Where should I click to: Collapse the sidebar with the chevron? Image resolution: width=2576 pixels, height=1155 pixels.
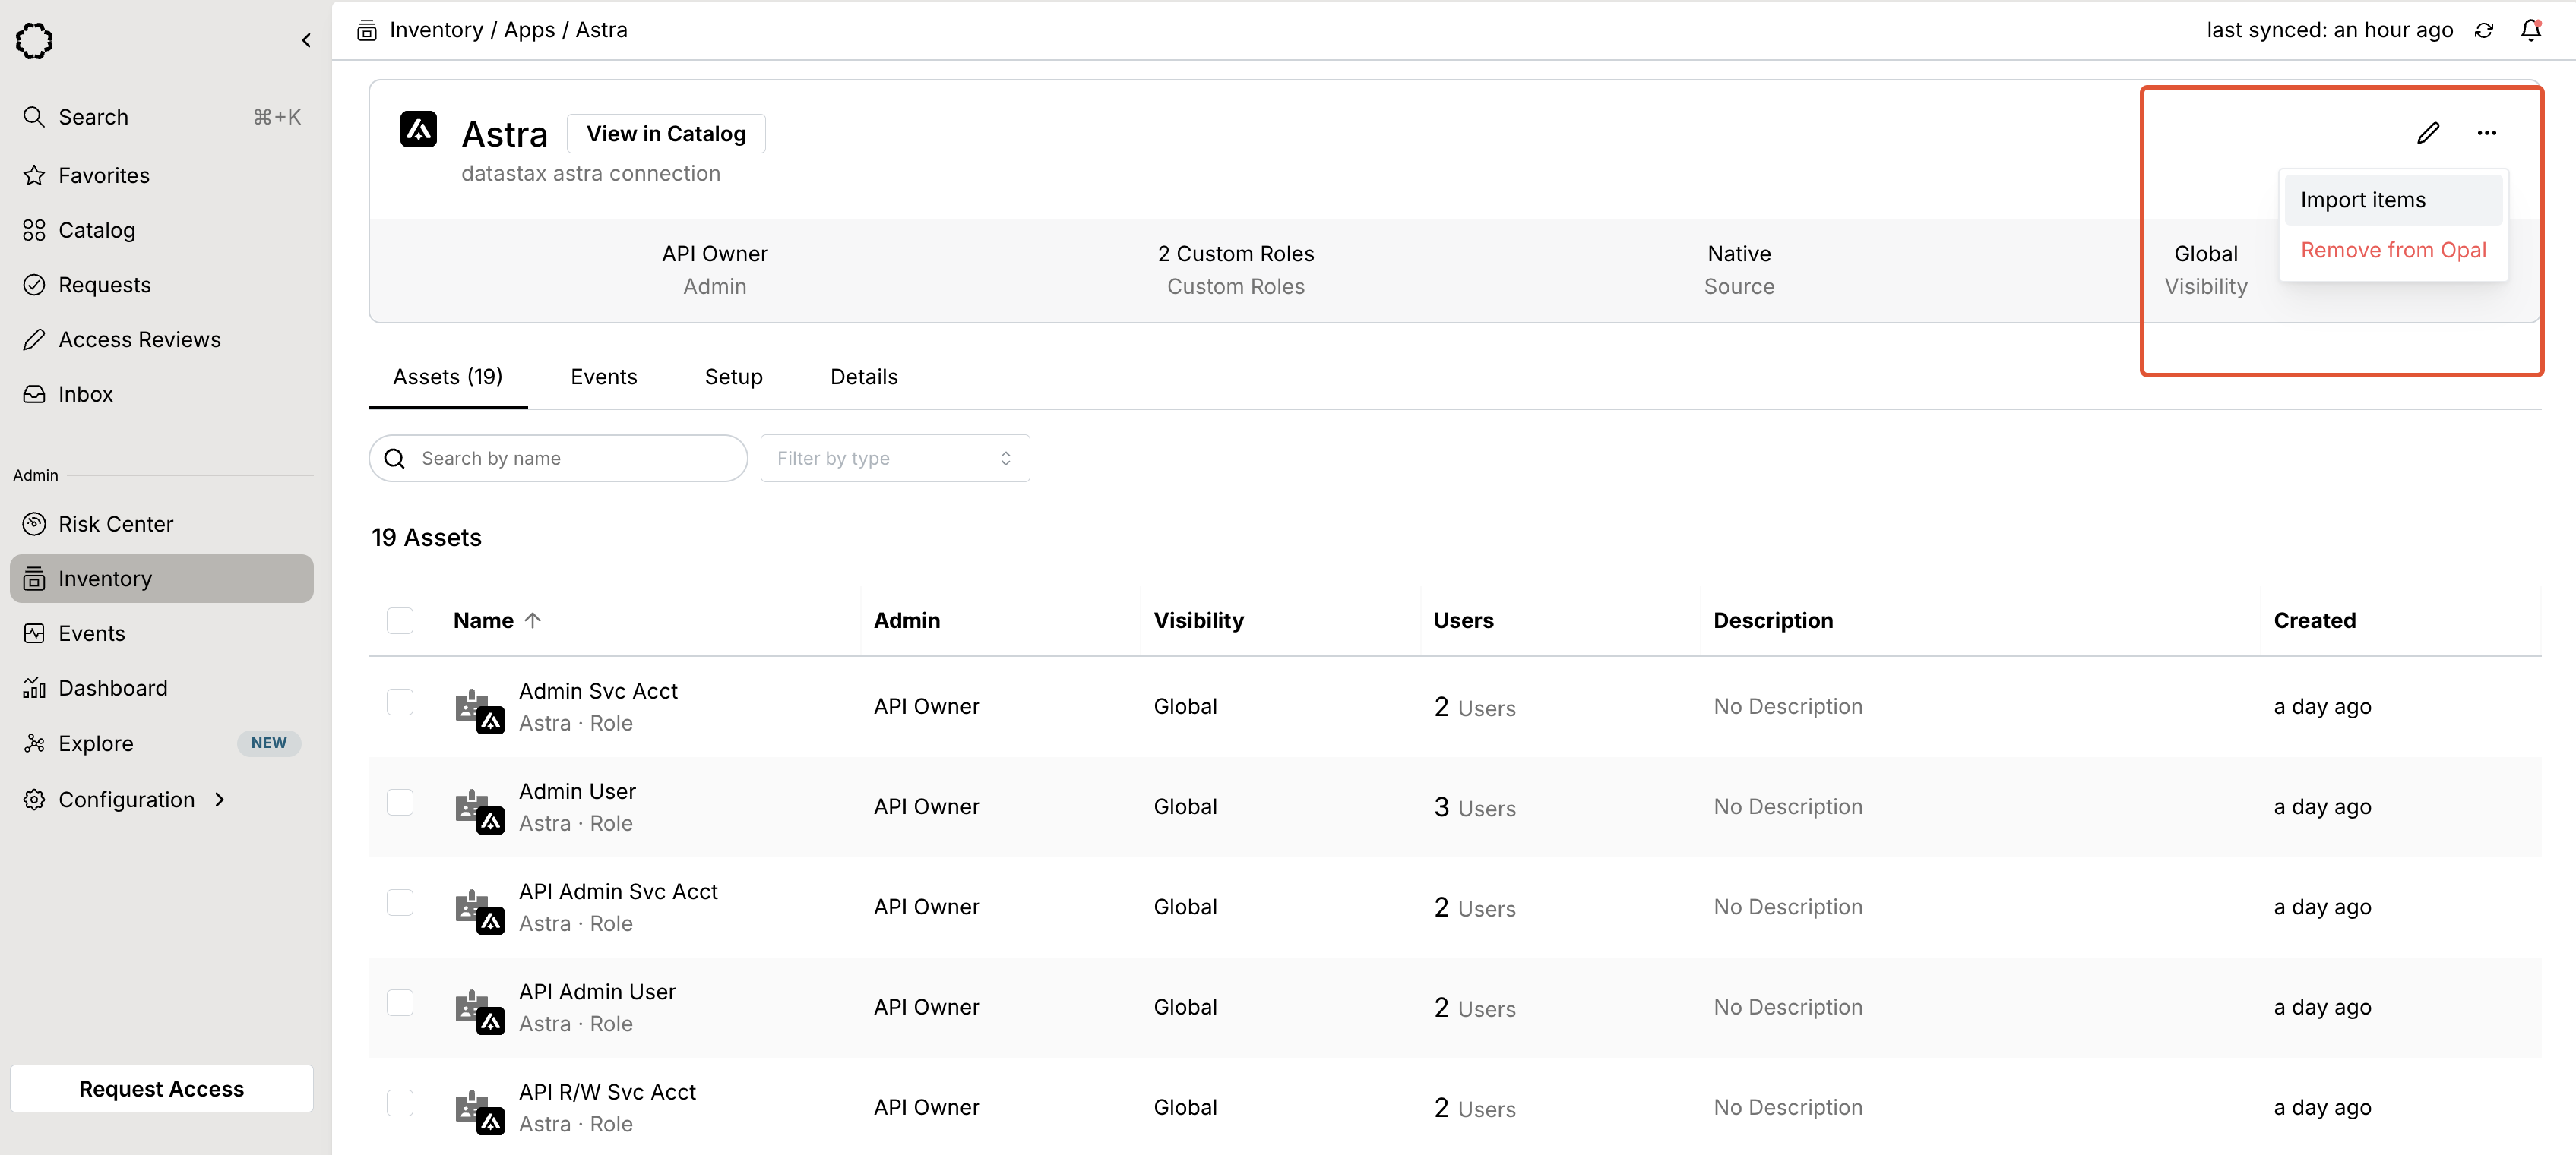(x=306, y=40)
